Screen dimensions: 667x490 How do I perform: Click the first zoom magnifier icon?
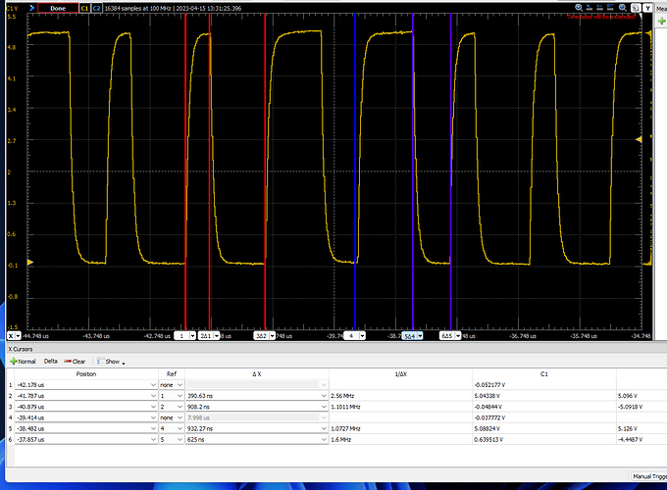click(x=579, y=8)
